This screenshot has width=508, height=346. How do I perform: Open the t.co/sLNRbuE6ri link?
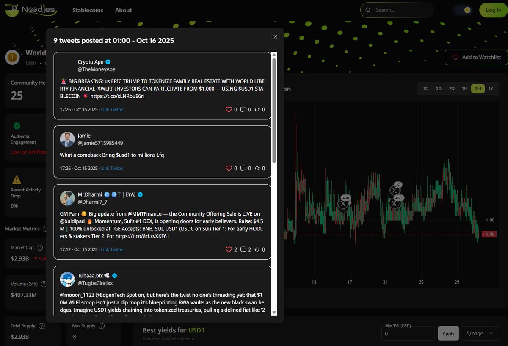point(117,97)
